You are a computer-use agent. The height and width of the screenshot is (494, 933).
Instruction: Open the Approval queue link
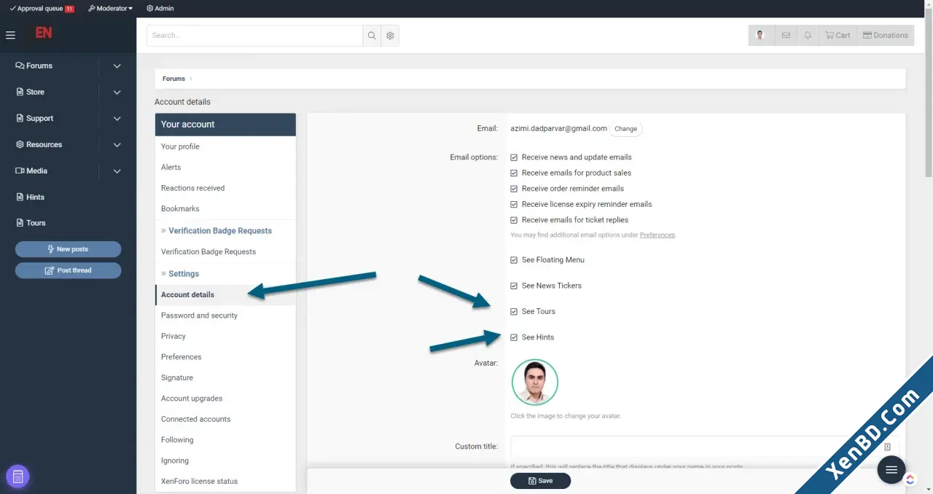pyautogui.click(x=42, y=8)
